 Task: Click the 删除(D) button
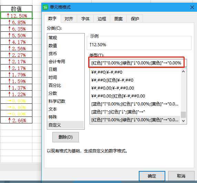click(x=65, y=137)
